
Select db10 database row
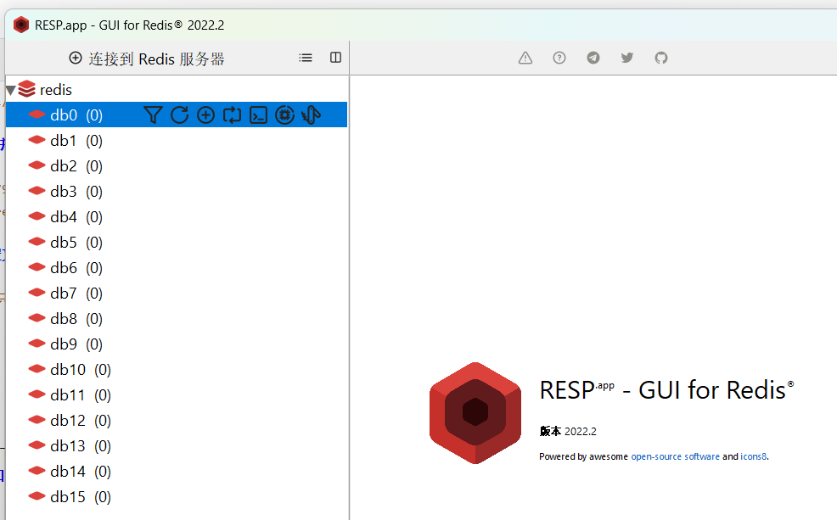pos(177,370)
